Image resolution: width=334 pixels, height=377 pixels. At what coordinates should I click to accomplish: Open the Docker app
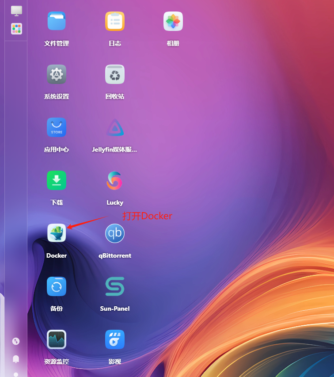[57, 233]
